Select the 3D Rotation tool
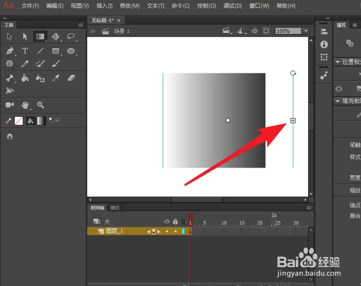The height and width of the screenshot is (286, 361). [x=56, y=36]
